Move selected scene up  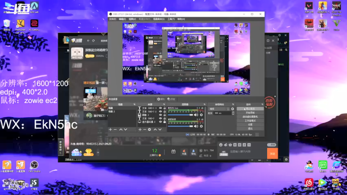click(121, 130)
